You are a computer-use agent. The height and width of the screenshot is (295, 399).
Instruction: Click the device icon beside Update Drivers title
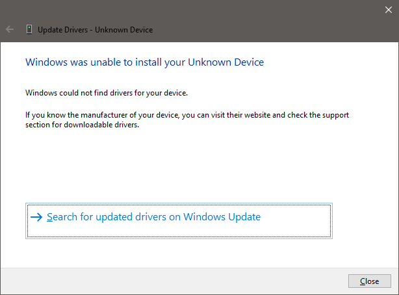pos(29,29)
